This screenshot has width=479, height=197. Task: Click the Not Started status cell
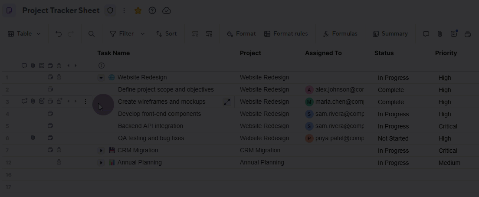[x=393, y=139]
